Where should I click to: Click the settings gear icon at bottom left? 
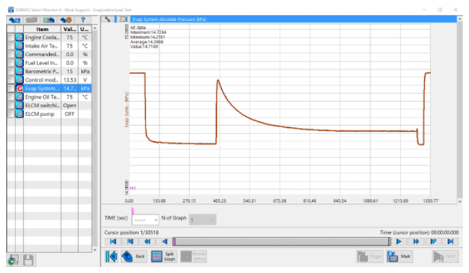click(13, 260)
